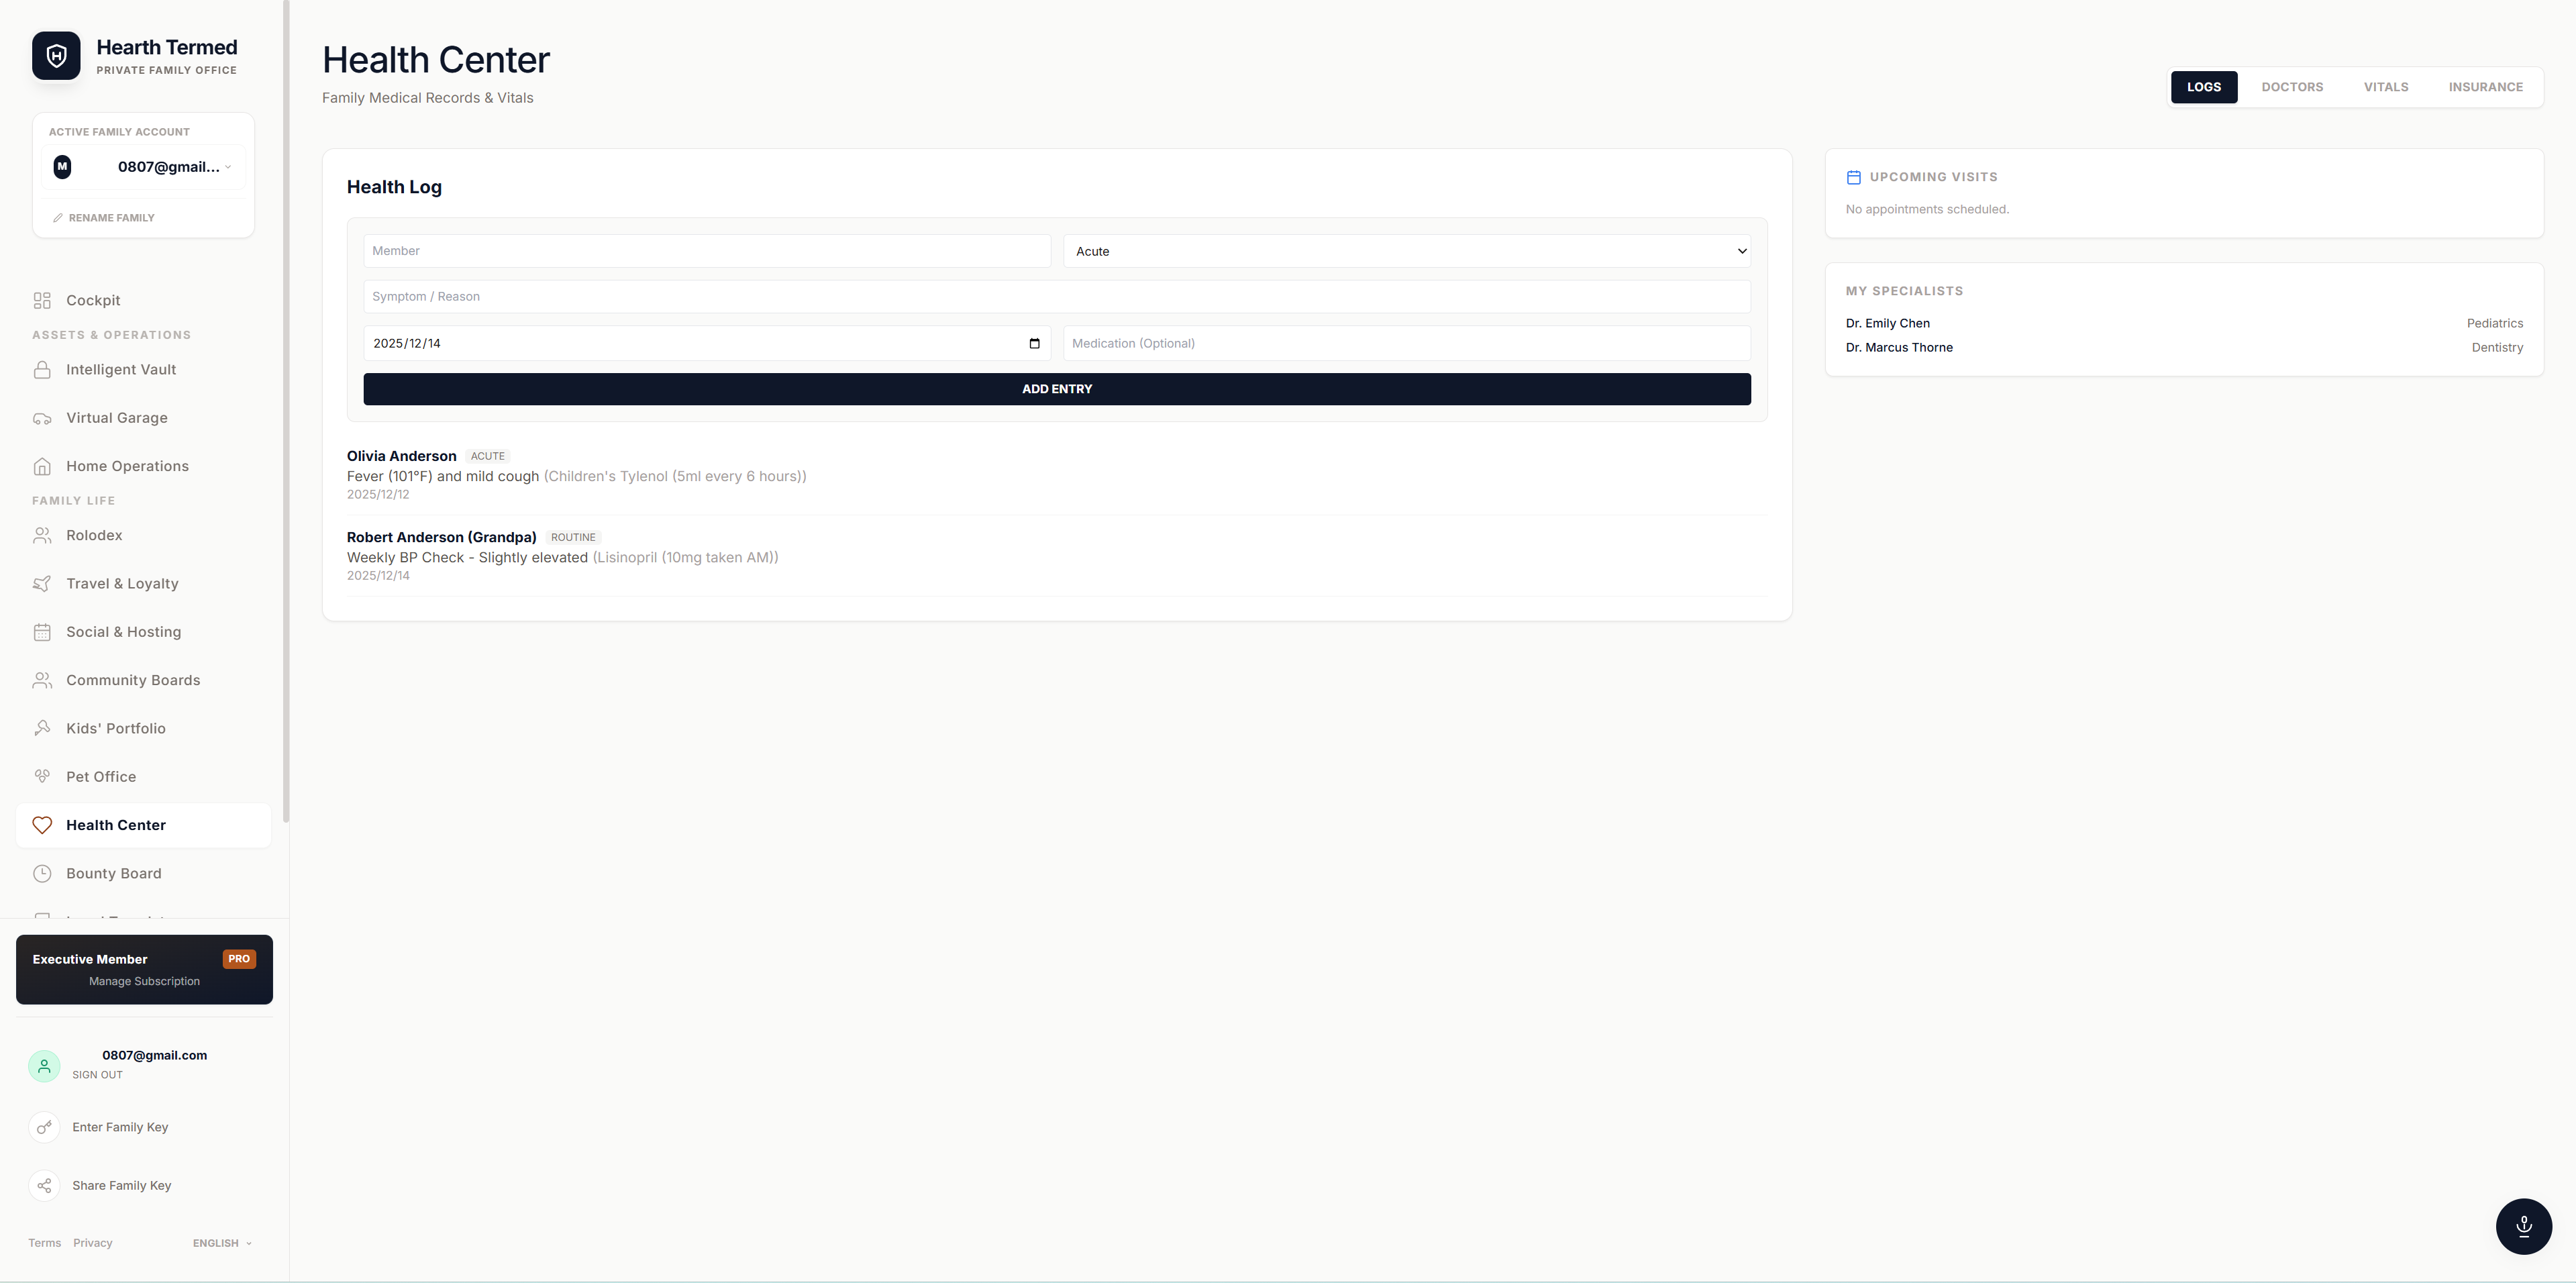Click into the Symptom / Reason field
The height and width of the screenshot is (1283, 2576).
pyautogui.click(x=1056, y=297)
